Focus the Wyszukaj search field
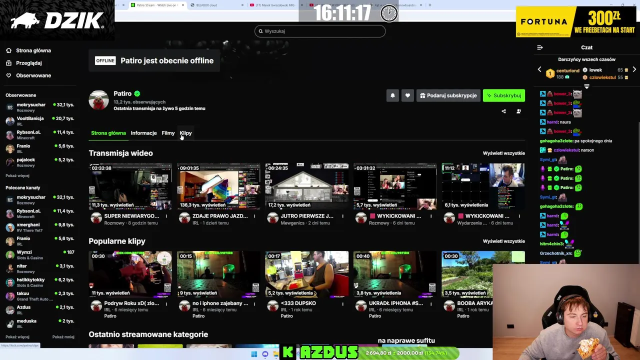This screenshot has width=640, height=360. 320,31
